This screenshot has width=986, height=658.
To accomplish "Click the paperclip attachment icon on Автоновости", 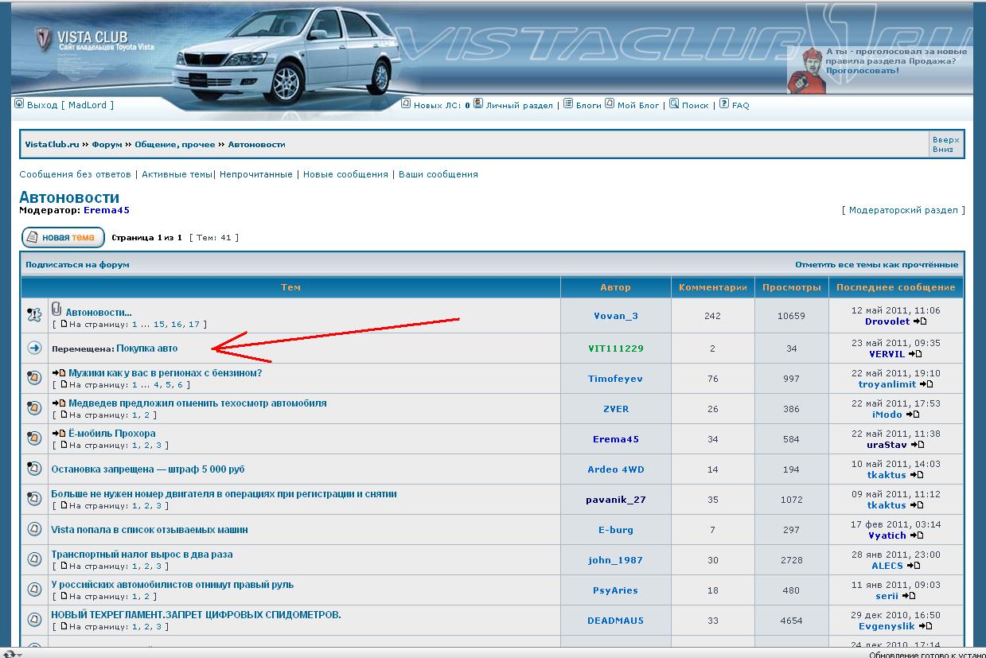I will (x=57, y=309).
